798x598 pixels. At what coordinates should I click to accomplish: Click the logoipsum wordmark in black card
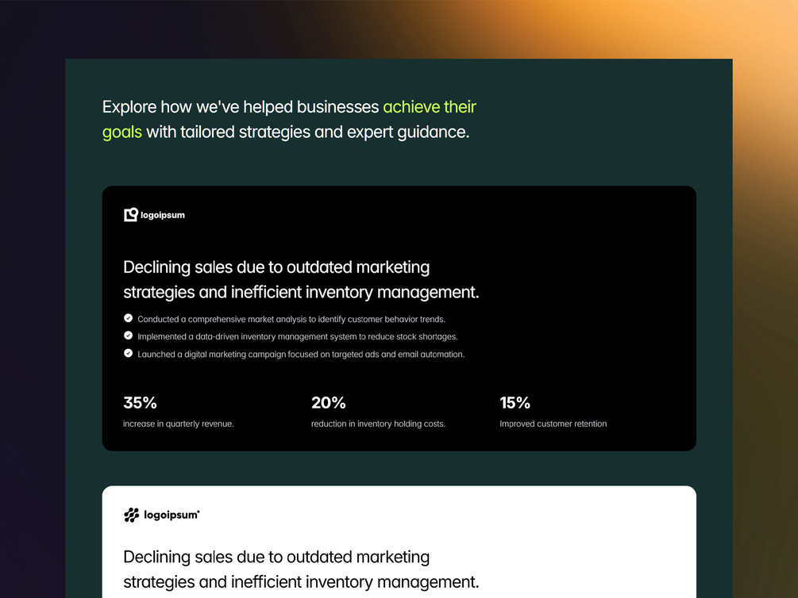pos(163,215)
